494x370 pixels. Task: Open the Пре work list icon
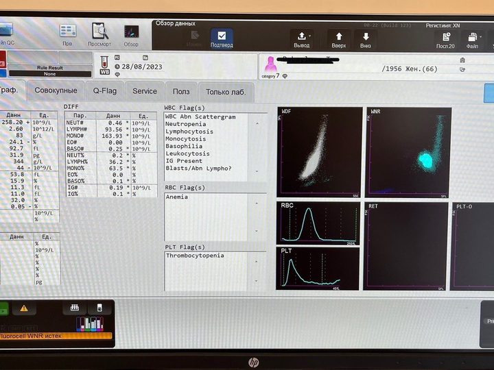67,35
